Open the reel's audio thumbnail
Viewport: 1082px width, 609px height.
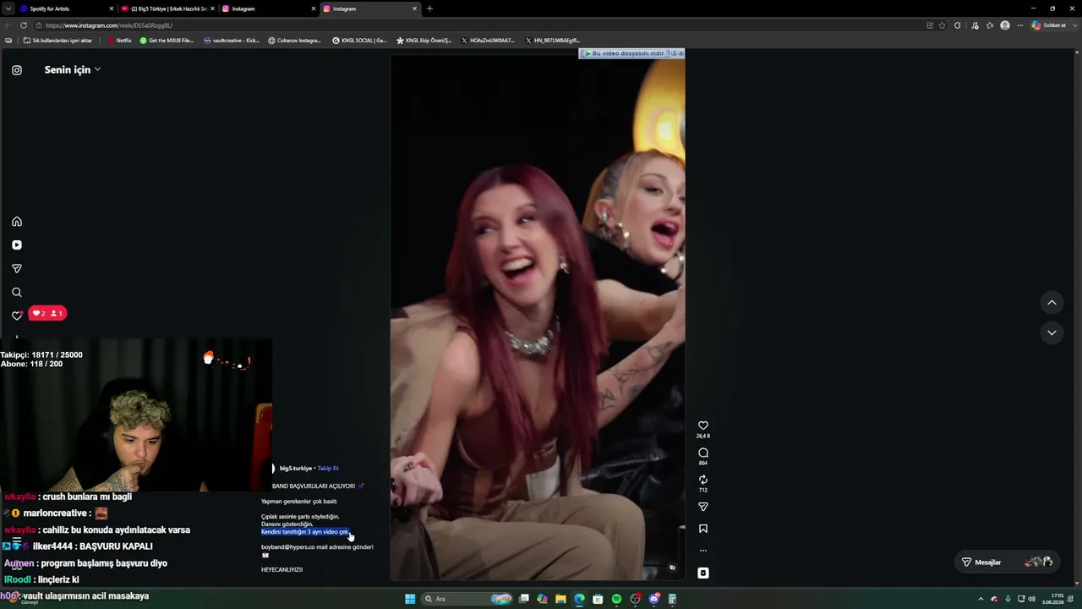pyautogui.click(x=702, y=573)
